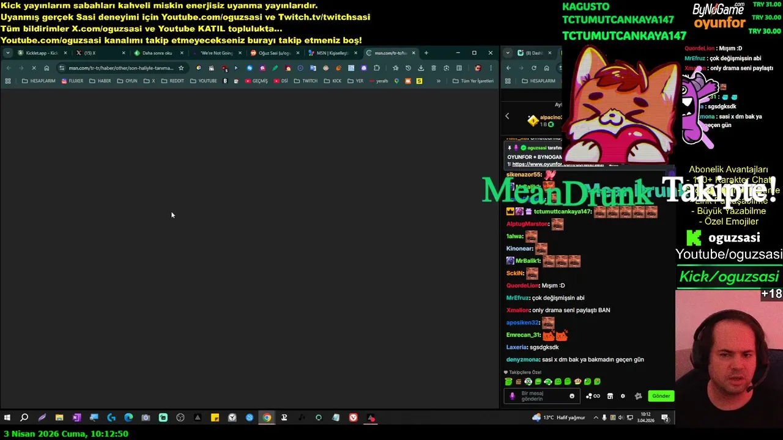Open the YOUTUBE bookmark folder
Screen dimensions: 783x440
coord(203,81)
